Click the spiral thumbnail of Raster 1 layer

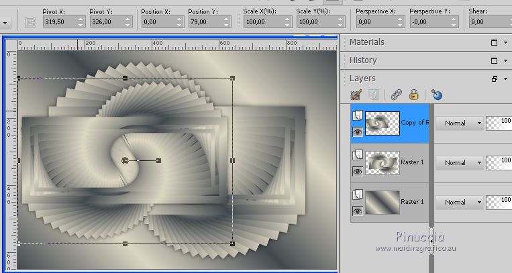coord(382,163)
